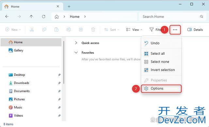Viewport: 209px width, 127px height.
Task: Click chevron after Home in breadcrumb
Action: click(x=85, y=17)
